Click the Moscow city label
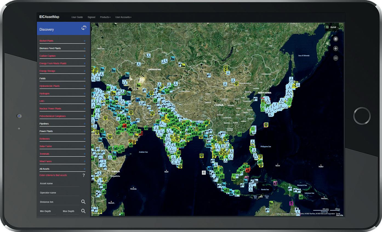 (x=101, y=49)
